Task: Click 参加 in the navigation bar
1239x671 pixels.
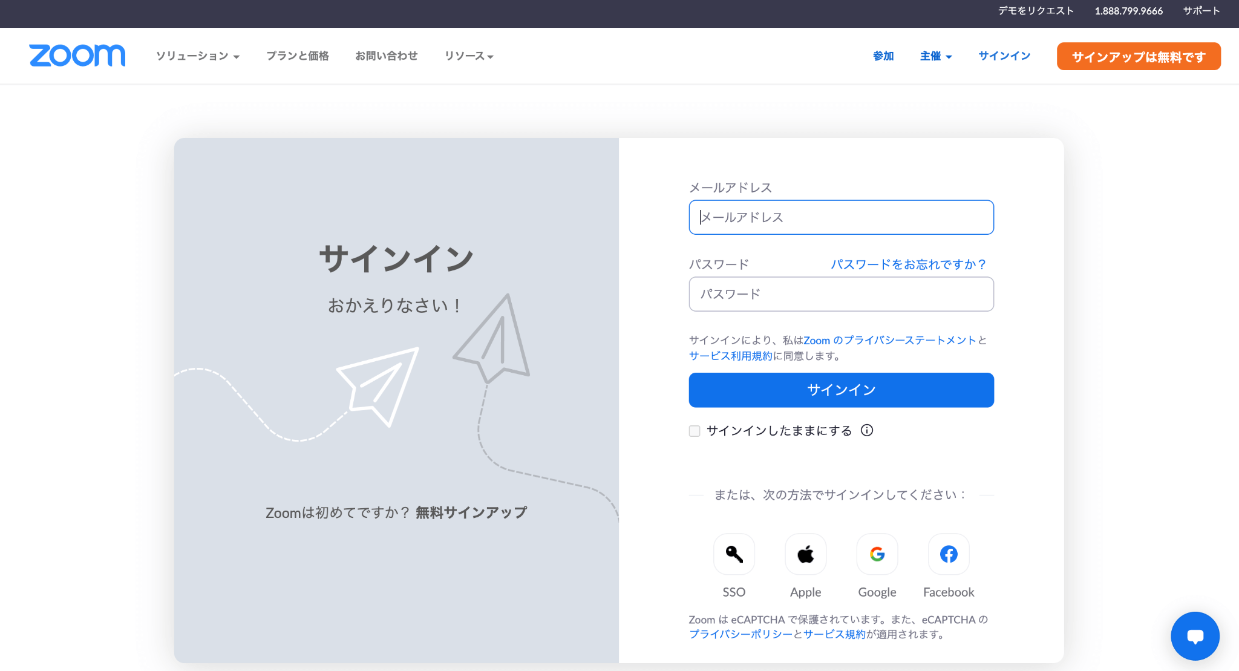Action: coord(883,56)
